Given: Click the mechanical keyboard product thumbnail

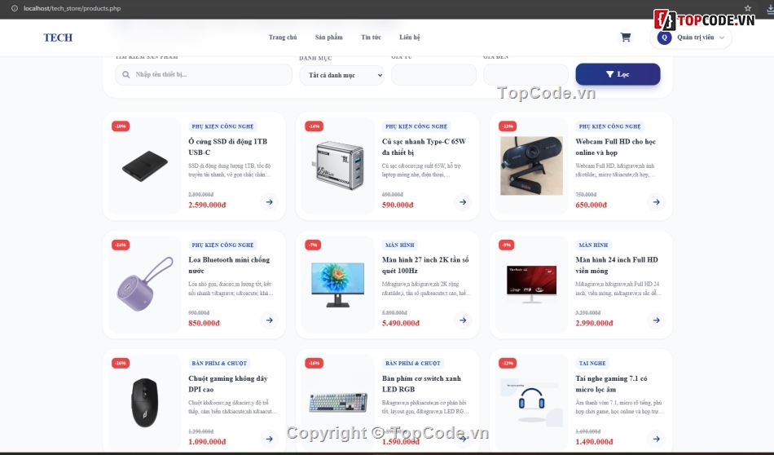Looking at the screenshot, I should [x=338, y=403].
